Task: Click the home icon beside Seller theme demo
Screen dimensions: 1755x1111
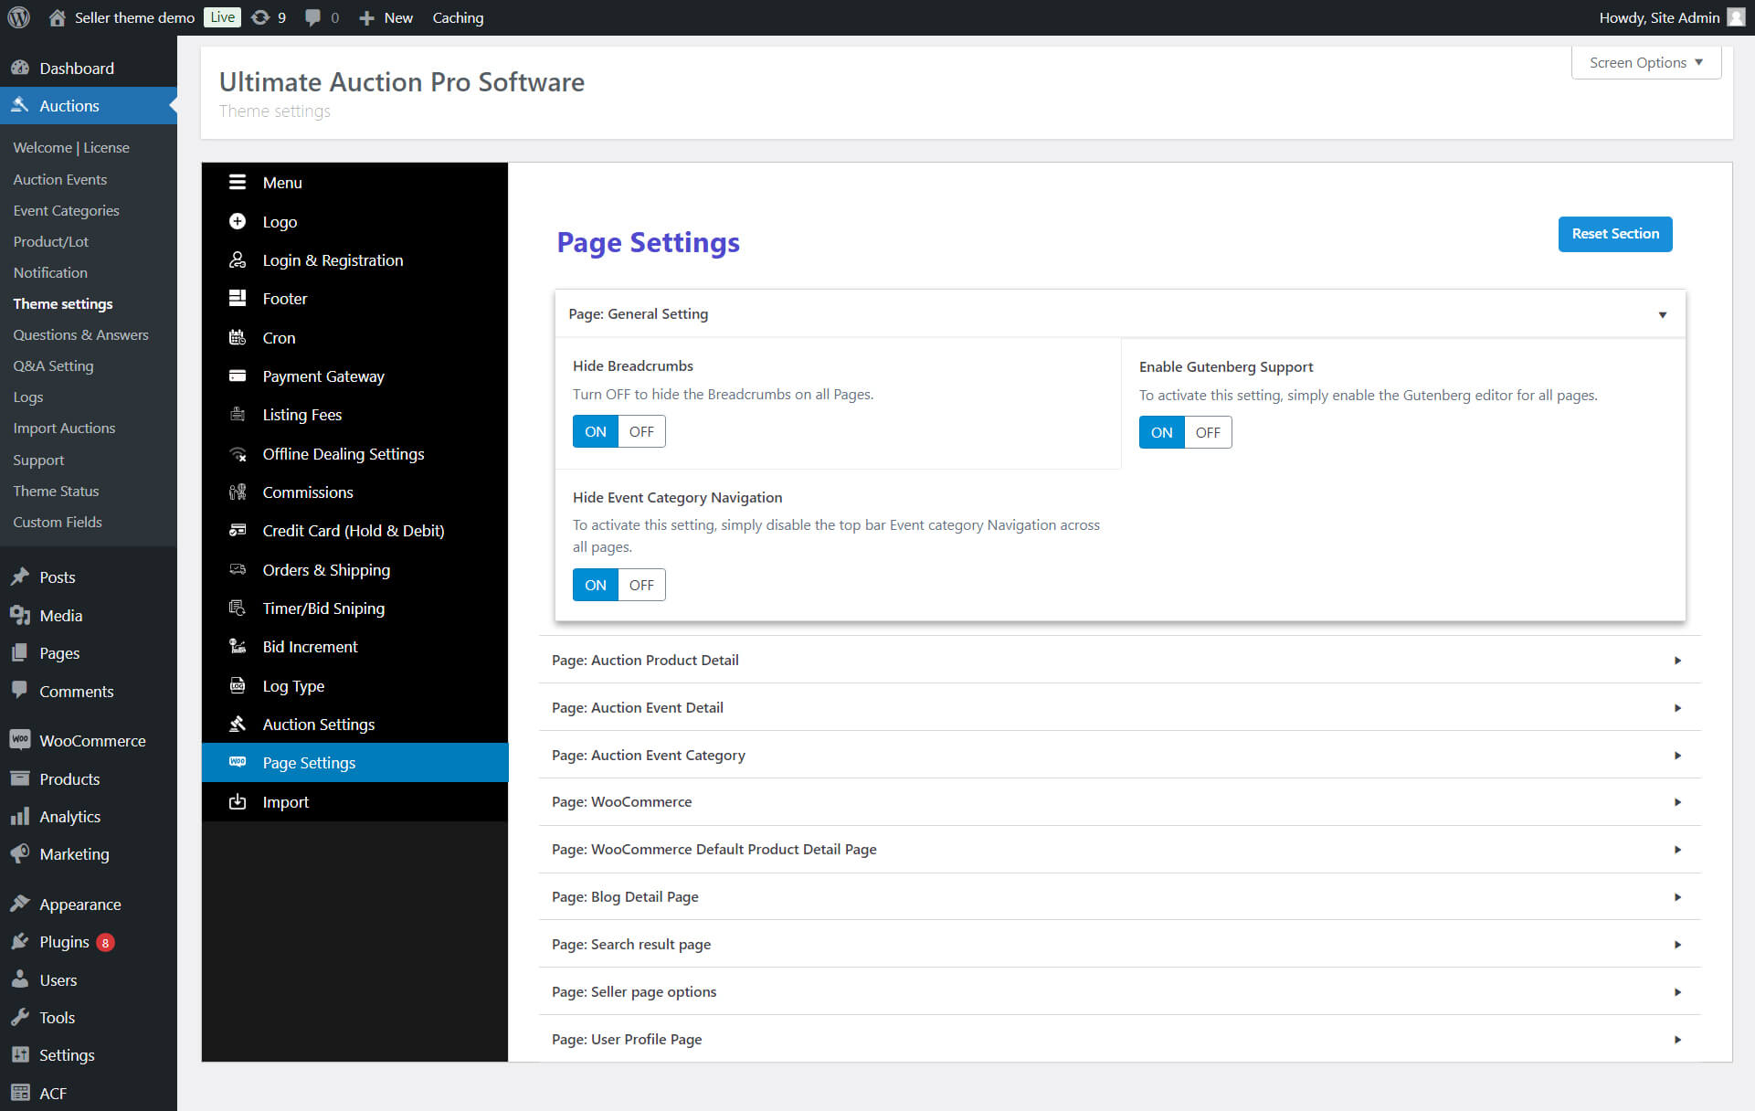Action: tap(57, 17)
